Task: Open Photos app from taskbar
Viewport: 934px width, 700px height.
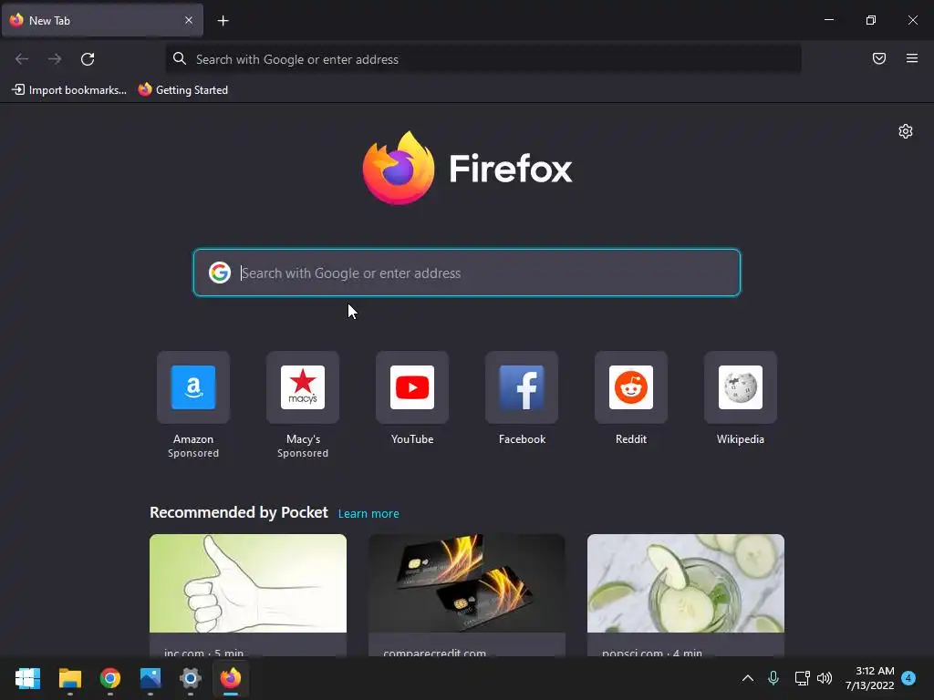Action: click(x=150, y=678)
